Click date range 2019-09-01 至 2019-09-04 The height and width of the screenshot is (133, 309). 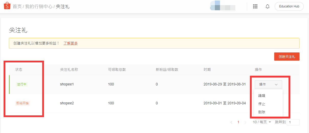coord(225,103)
